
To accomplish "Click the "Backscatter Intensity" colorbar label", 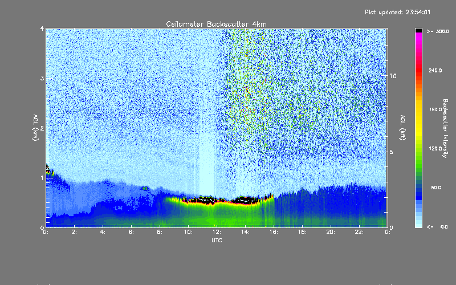I will click(445, 128).
